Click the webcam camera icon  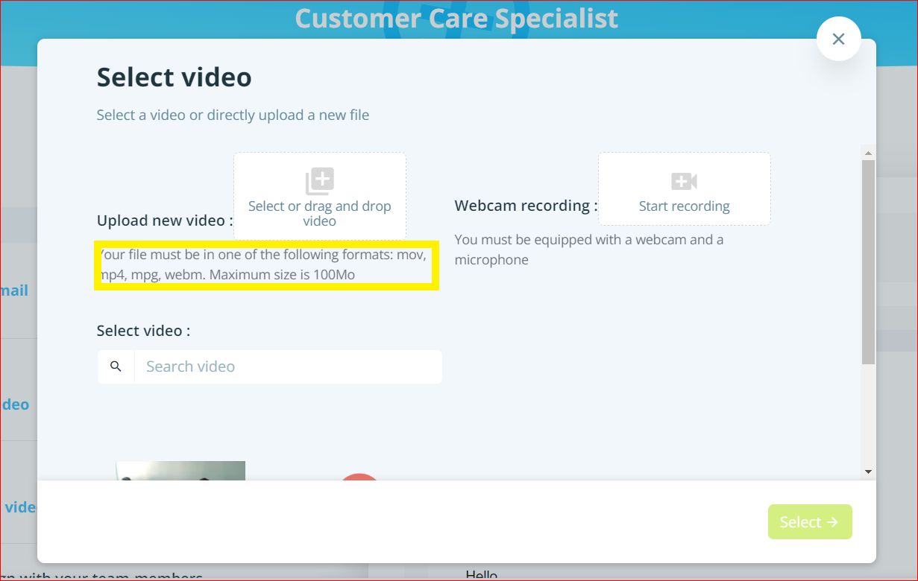click(x=684, y=181)
